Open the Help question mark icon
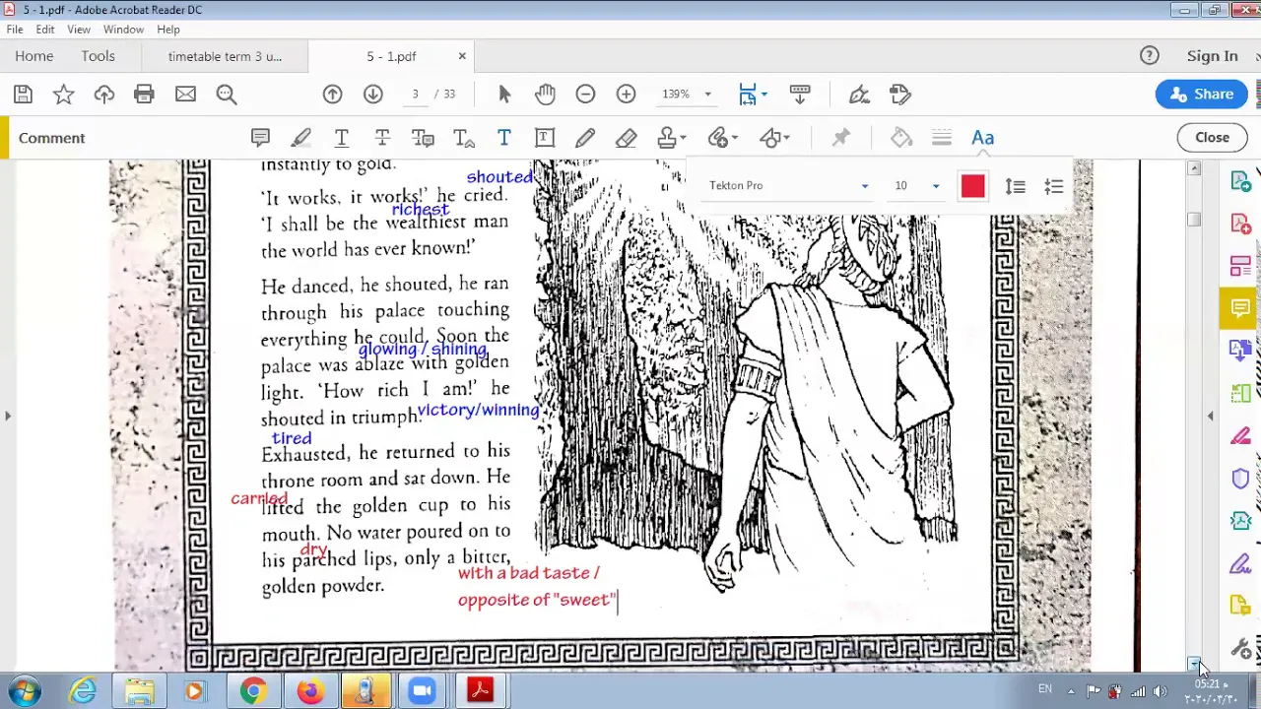 click(x=1150, y=56)
